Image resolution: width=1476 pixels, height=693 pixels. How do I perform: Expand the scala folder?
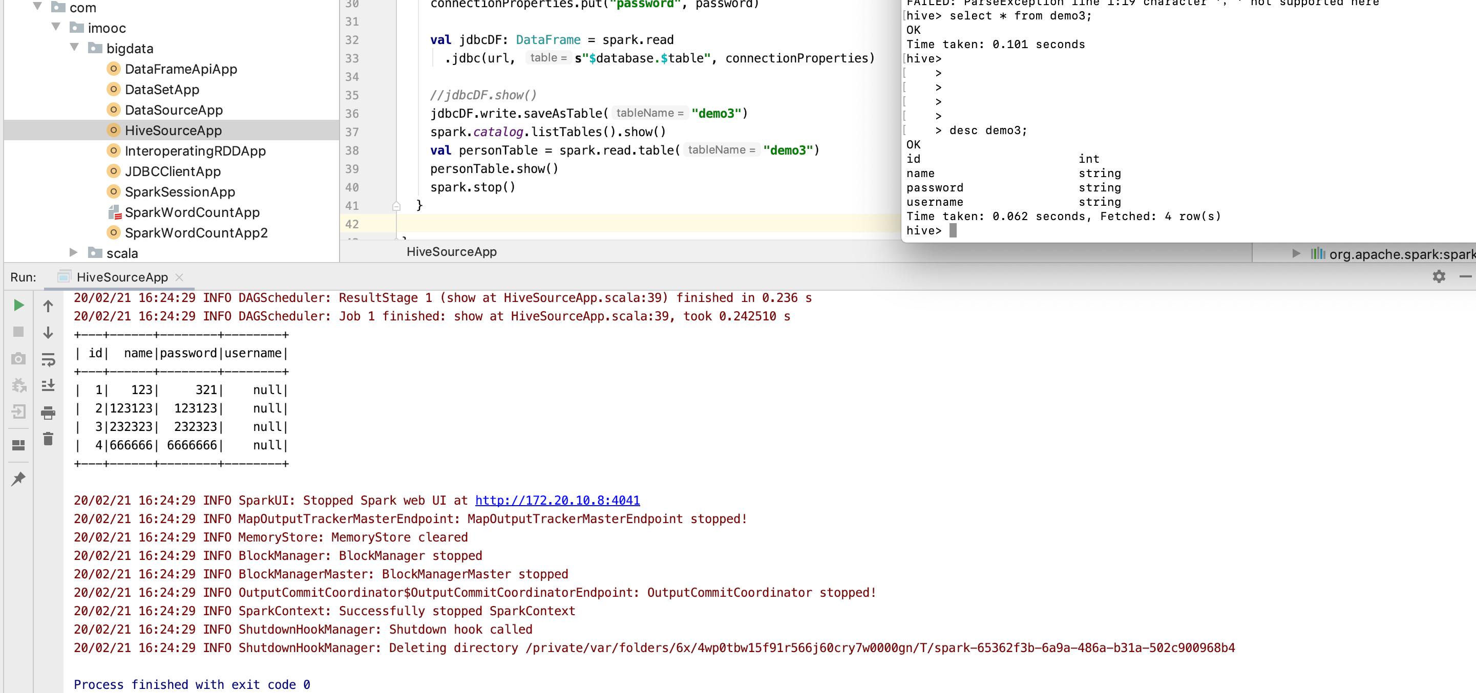(73, 252)
